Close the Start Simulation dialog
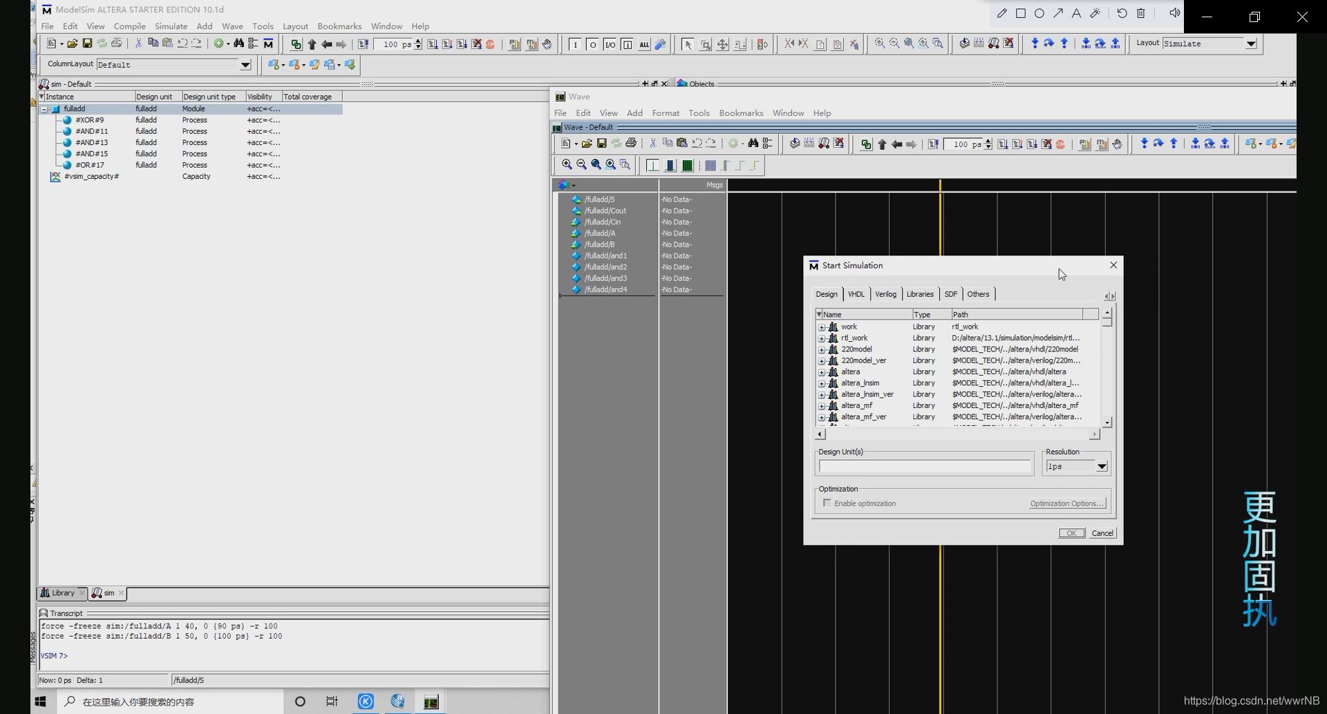The image size is (1327, 714). (1113, 265)
